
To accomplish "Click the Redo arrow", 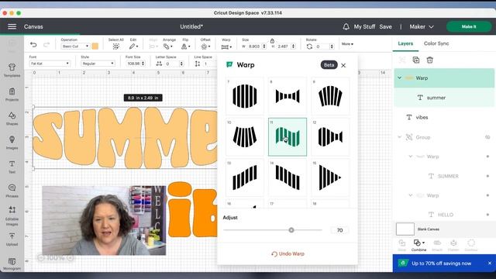I will click(x=46, y=45).
